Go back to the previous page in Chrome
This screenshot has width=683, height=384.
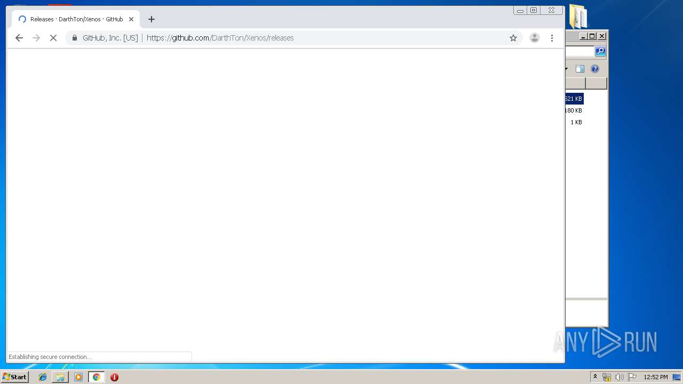tap(19, 38)
